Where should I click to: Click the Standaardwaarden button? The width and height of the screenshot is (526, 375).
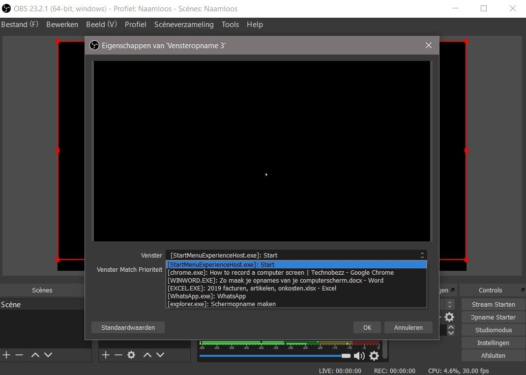128,327
